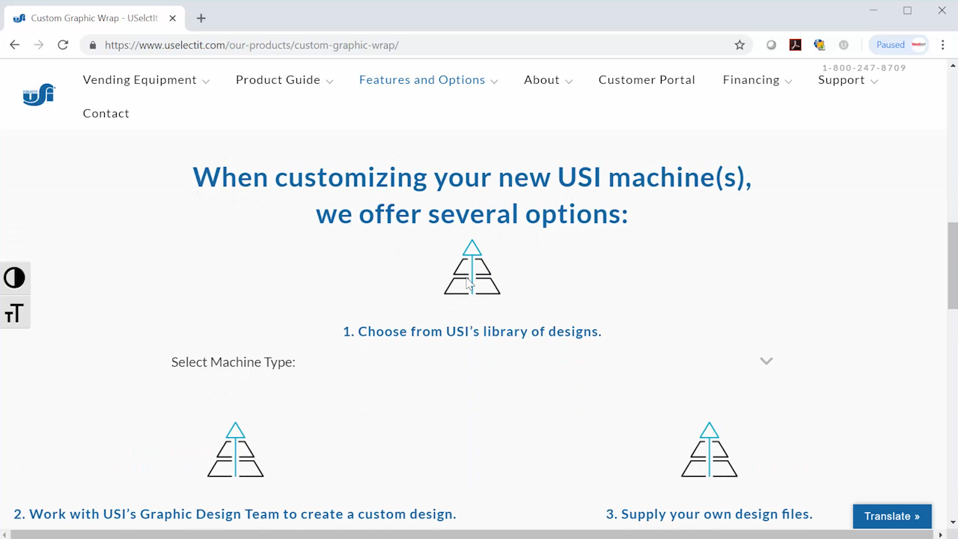958x539 pixels.
Task: Expand the Financing dropdown arrow
Action: [x=788, y=80]
